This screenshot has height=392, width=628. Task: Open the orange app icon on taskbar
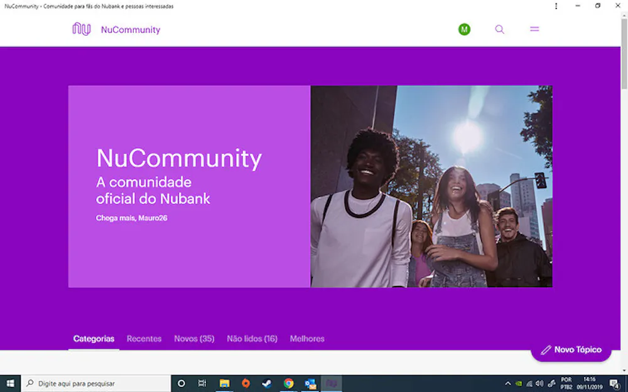(246, 383)
